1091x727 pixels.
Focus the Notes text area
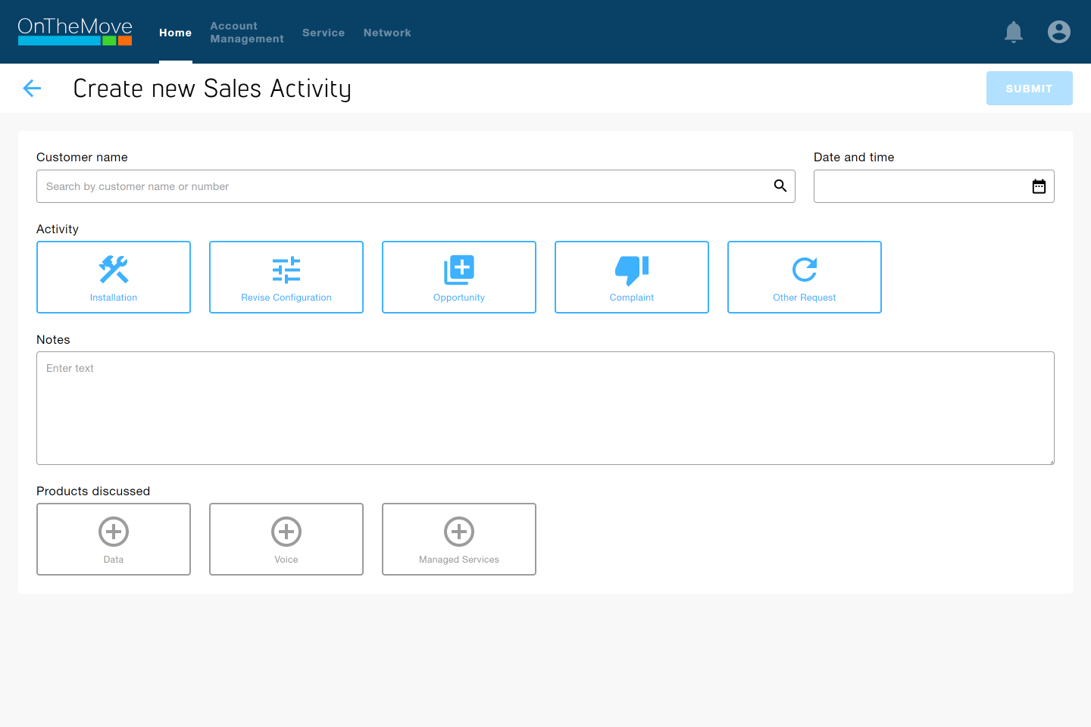tap(545, 408)
